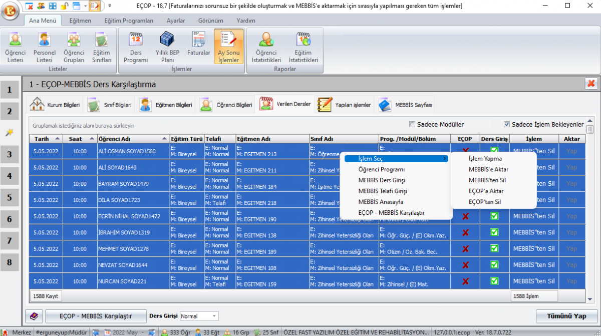Screen dimensions: 601x336
Task: Switch to the Eğitim Programları ribbon tab
Action: click(x=129, y=21)
